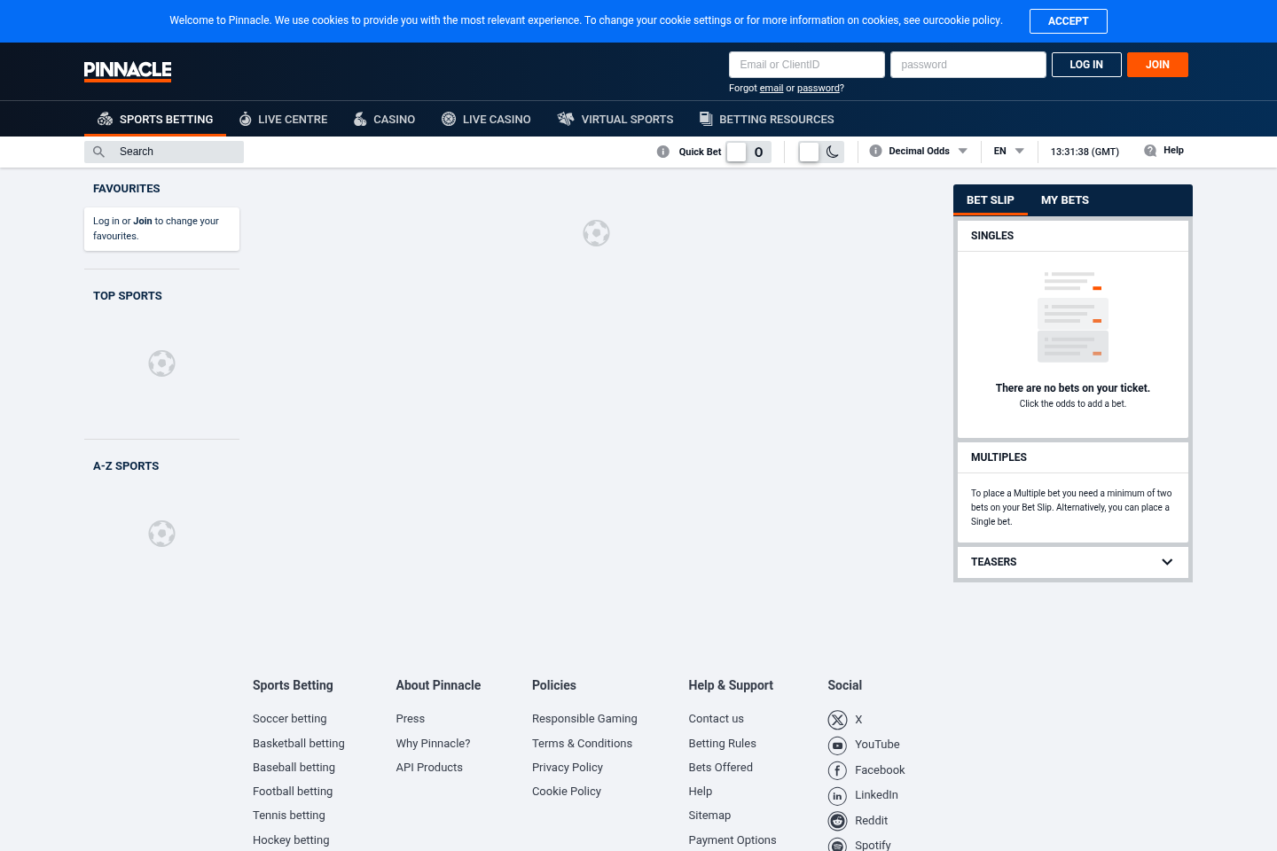Click the Help question mark icon
This screenshot has width=1277, height=851.
pos(1150,151)
